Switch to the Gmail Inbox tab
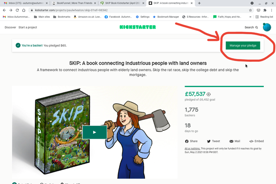276x184 pixels. pos(26,3)
